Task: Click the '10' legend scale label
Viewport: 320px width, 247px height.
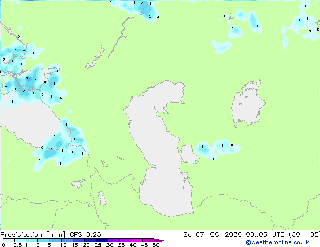Action: (63, 245)
